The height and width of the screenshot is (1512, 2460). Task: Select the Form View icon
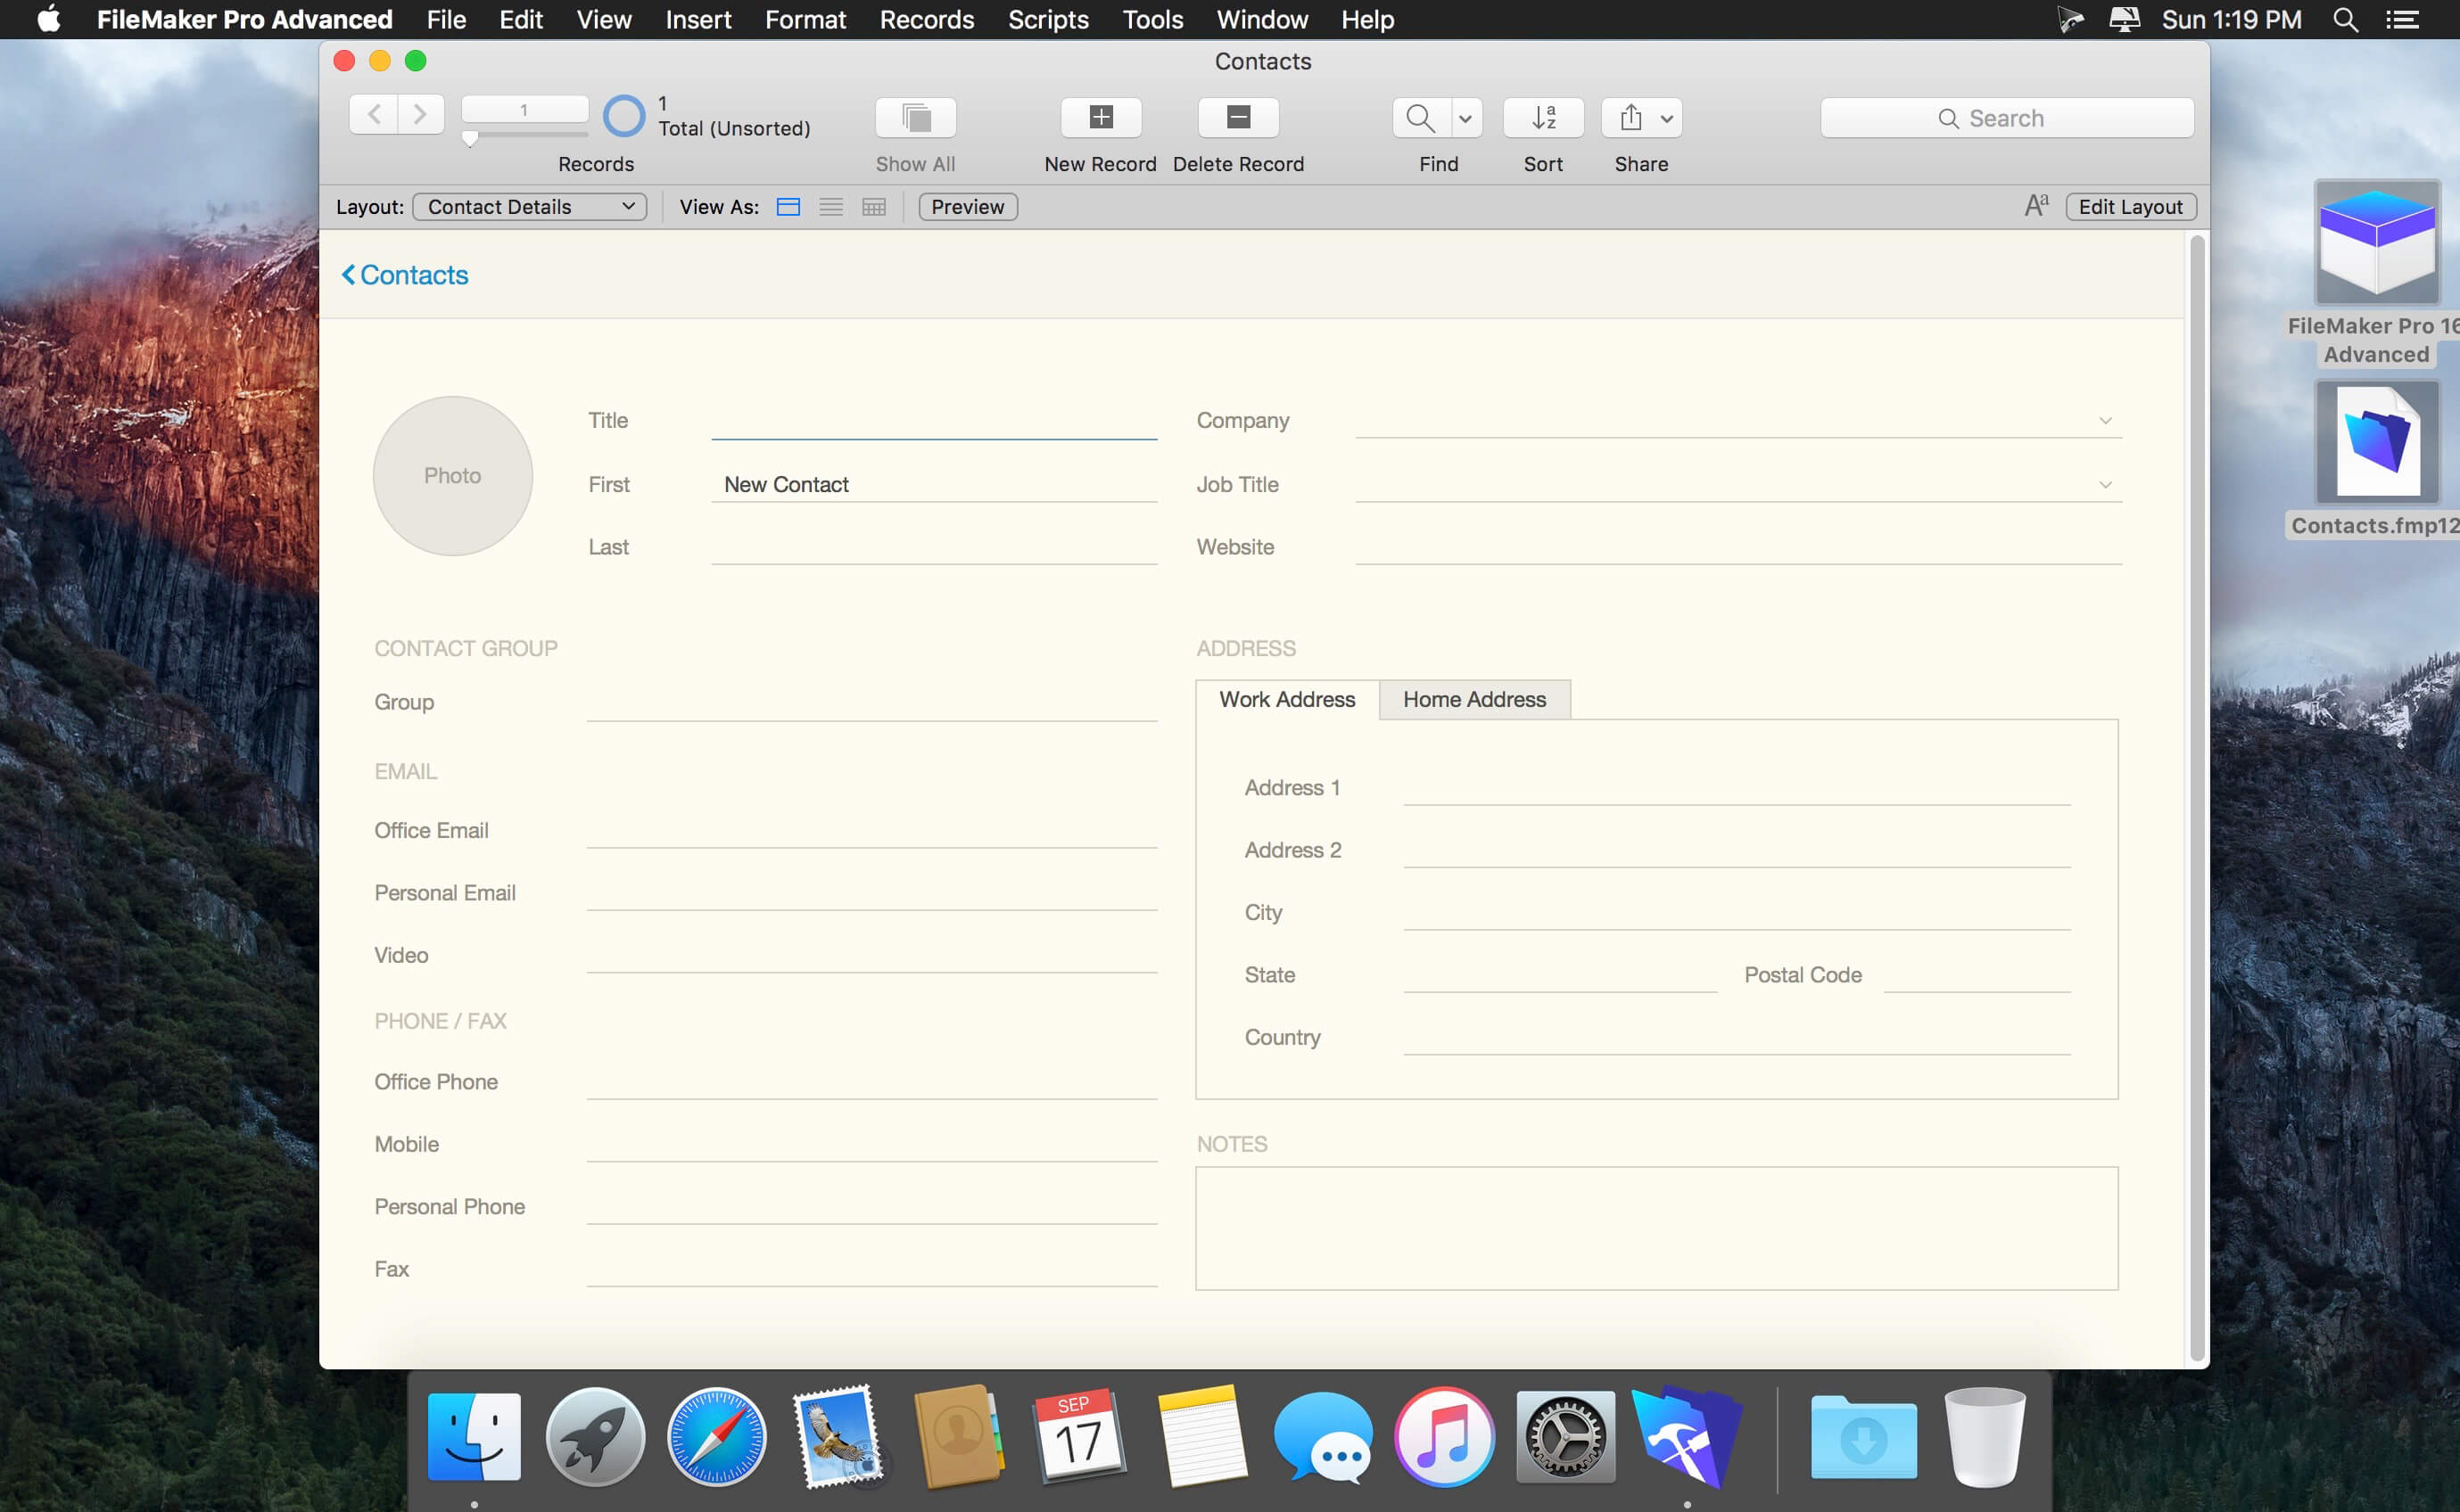pyautogui.click(x=788, y=205)
